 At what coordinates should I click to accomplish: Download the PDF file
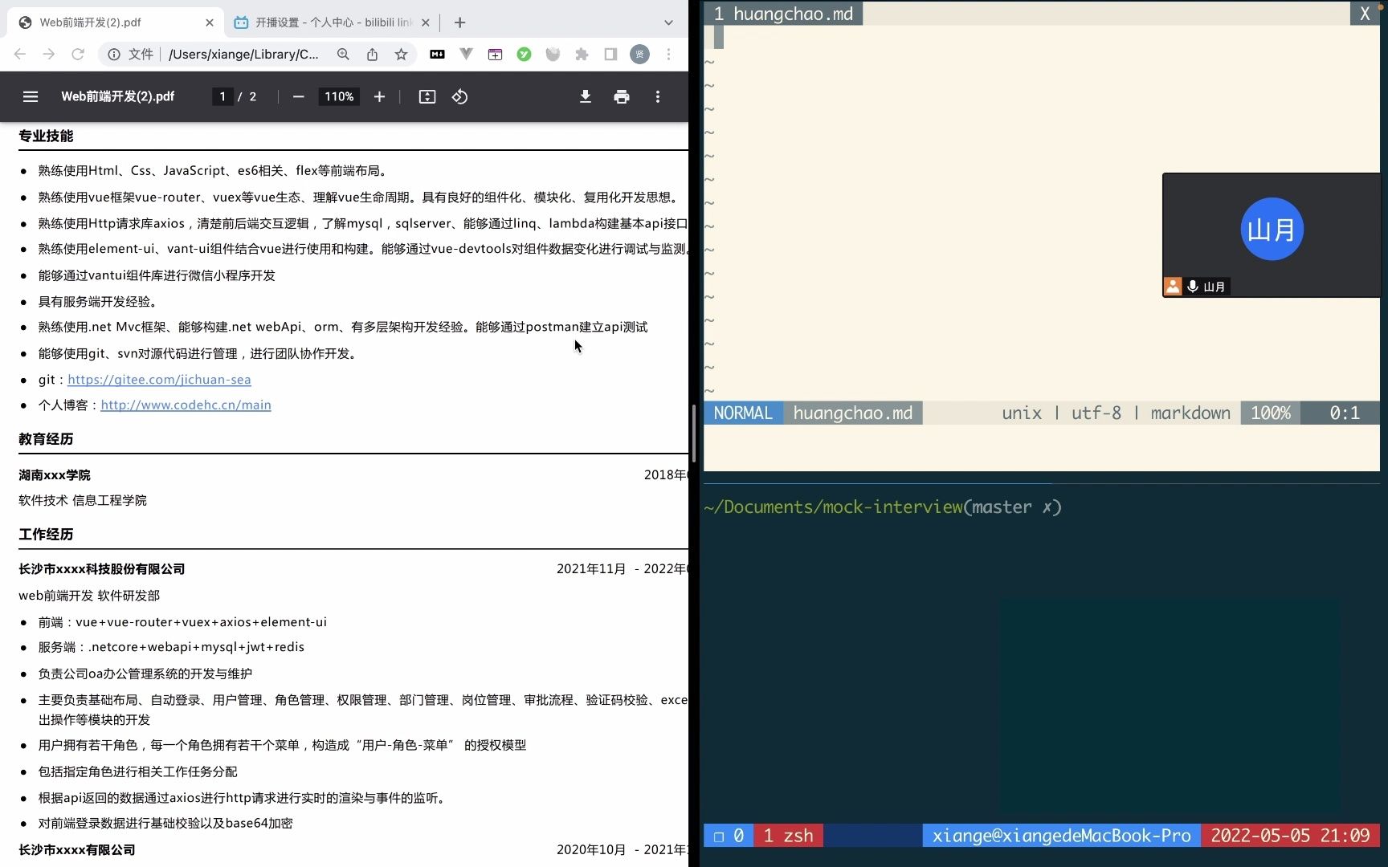pos(586,96)
